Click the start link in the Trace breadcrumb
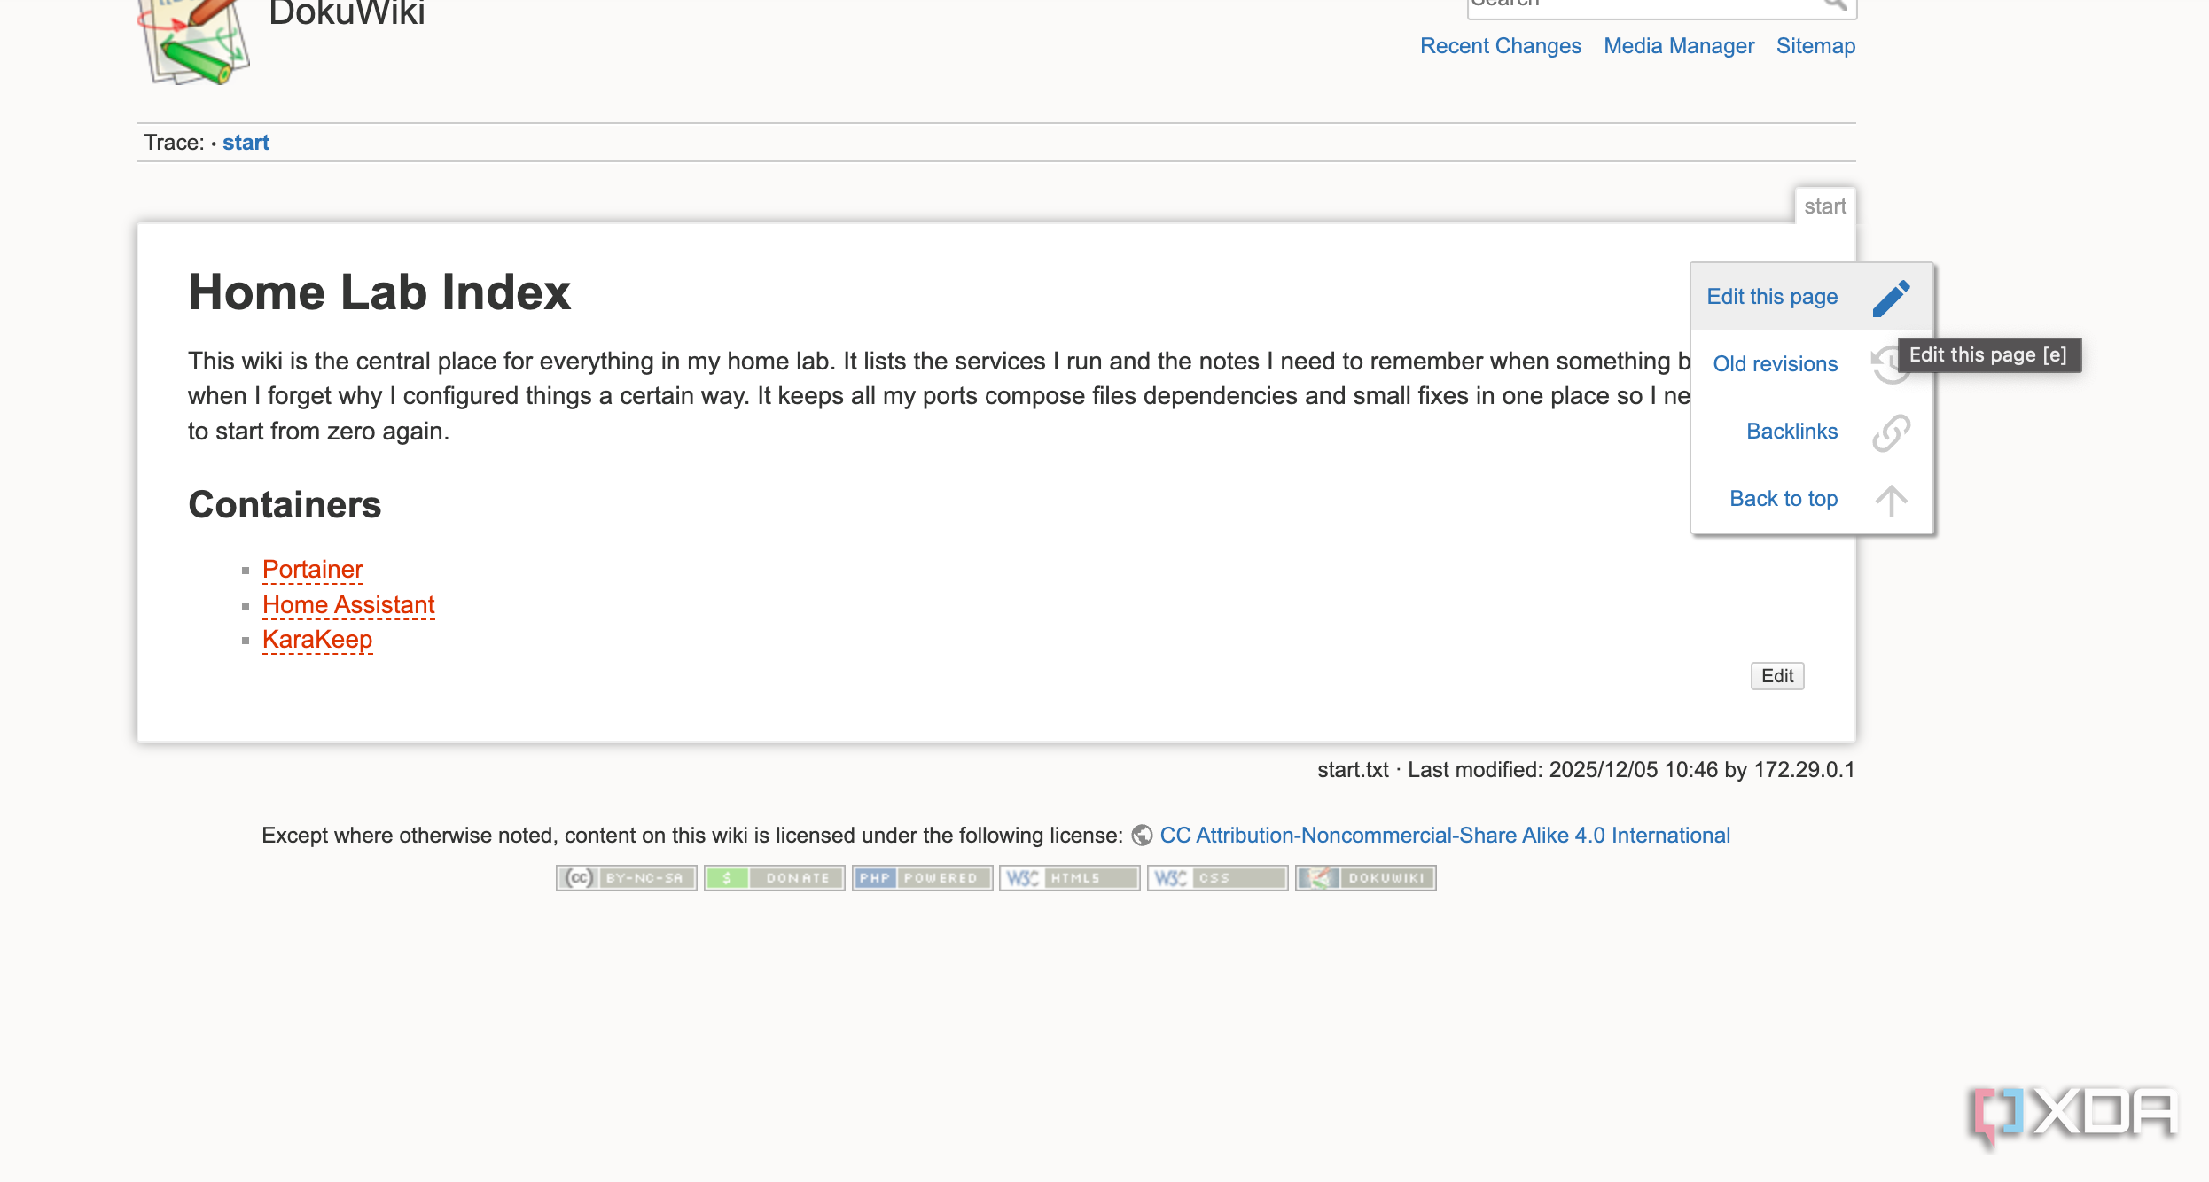Viewport: 2209px width, 1182px height. (x=246, y=143)
